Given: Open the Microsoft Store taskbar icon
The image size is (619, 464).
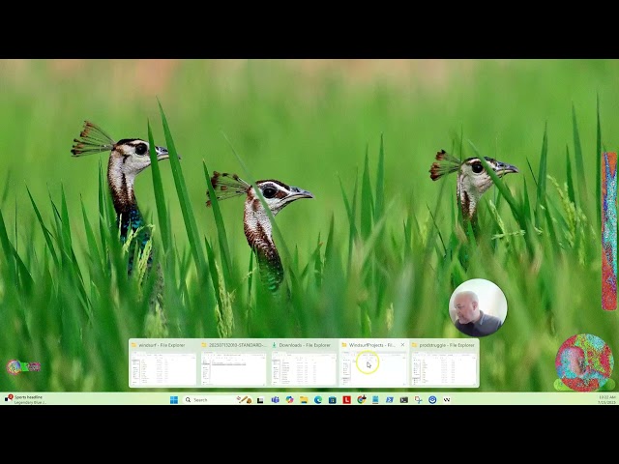Looking at the screenshot, I should (333, 399).
